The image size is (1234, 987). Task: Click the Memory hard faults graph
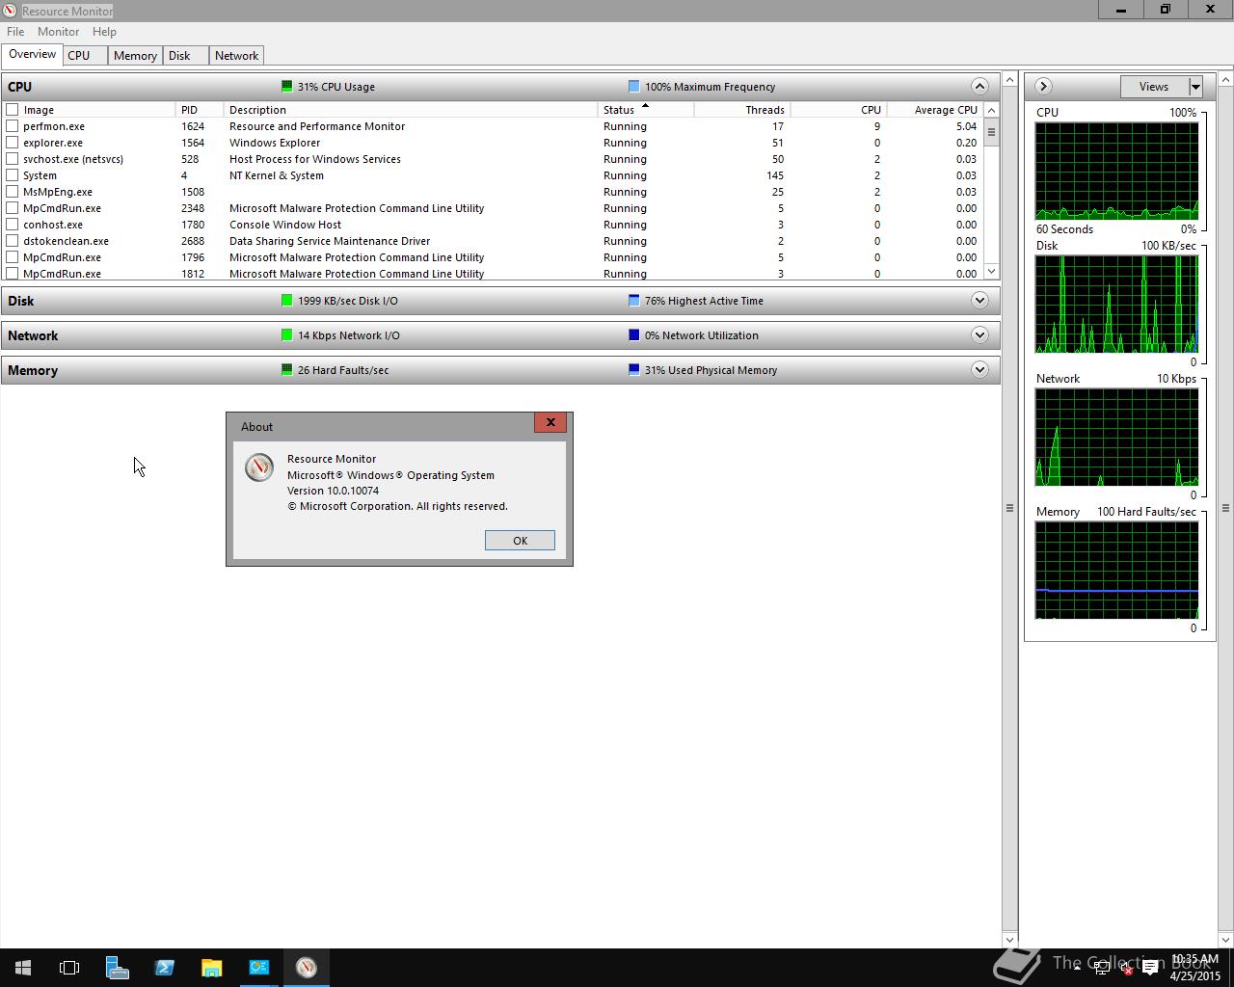point(1116,571)
